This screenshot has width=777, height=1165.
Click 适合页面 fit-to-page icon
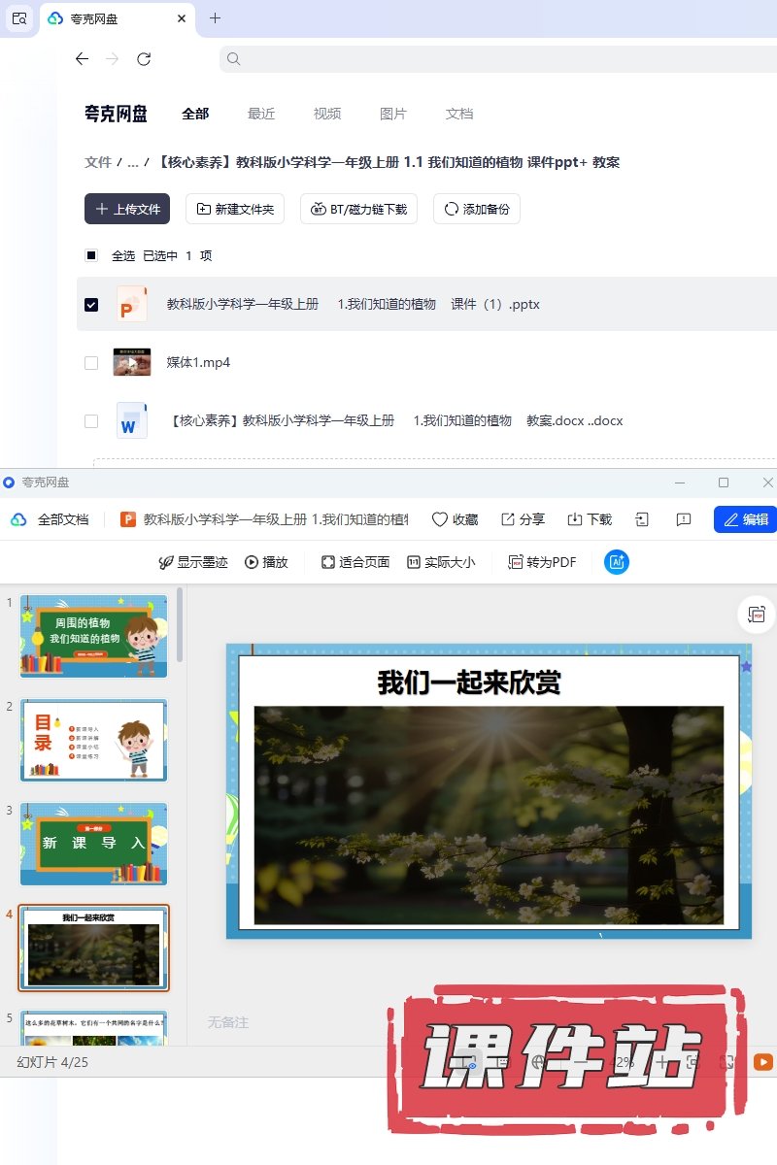pos(328,562)
